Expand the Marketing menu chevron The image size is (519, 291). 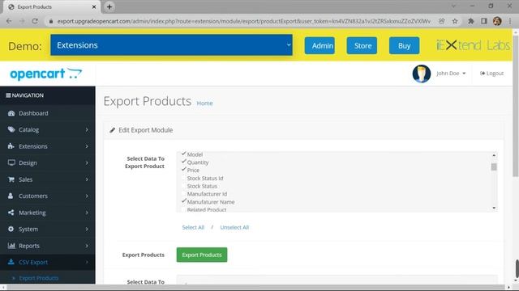pyautogui.click(x=87, y=213)
